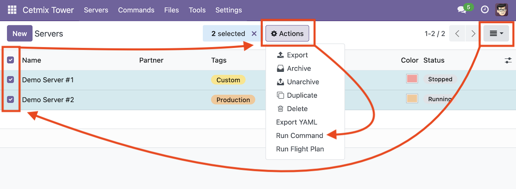Open optional columns settings icon

(508, 60)
